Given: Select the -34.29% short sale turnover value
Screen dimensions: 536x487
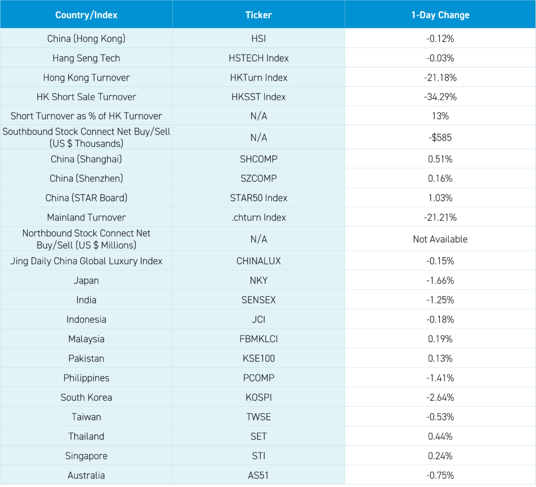Looking at the screenshot, I should pyautogui.click(x=440, y=97).
